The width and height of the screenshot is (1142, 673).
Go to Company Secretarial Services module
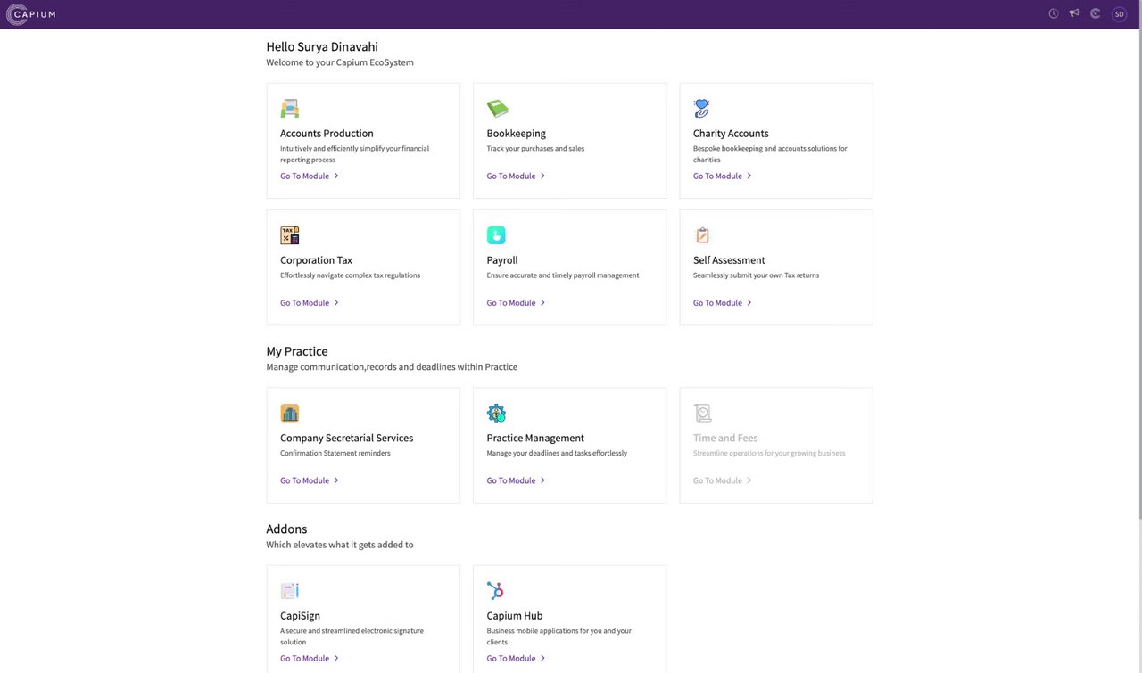click(310, 480)
